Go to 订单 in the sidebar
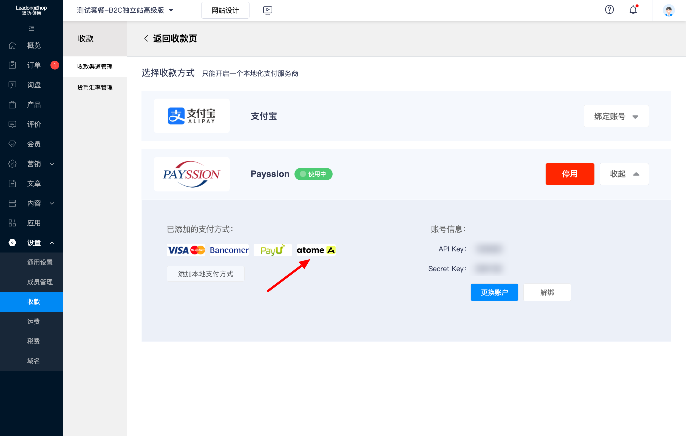 [34, 65]
